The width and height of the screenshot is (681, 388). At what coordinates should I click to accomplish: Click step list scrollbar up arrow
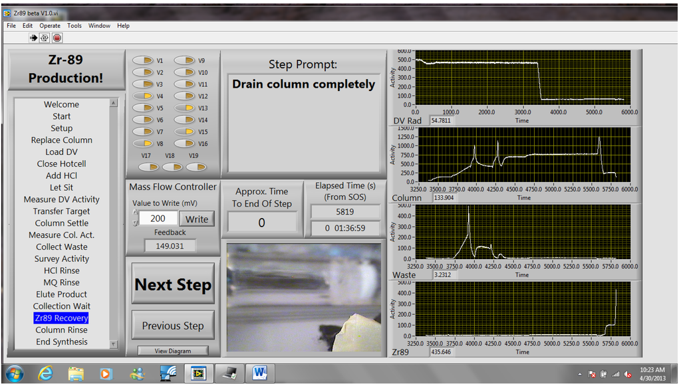tap(113, 103)
